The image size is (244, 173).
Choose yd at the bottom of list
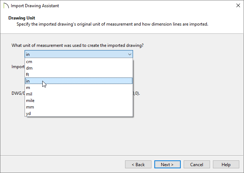79,114
